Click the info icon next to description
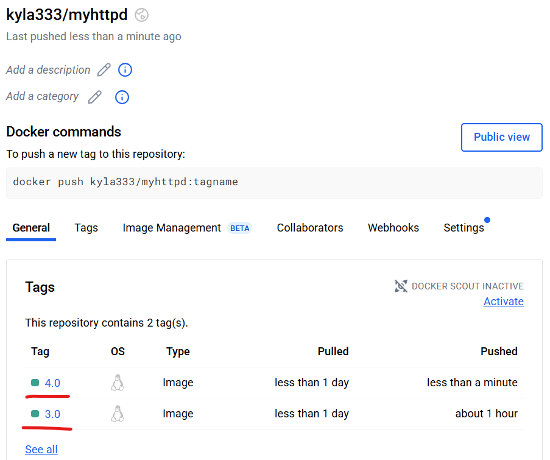 (x=125, y=70)
